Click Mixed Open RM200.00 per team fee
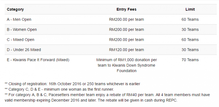The image size is (219, 107). tap(126, 40)
